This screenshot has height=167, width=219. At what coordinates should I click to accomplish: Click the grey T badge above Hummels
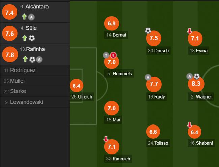[x=106, y=55]
